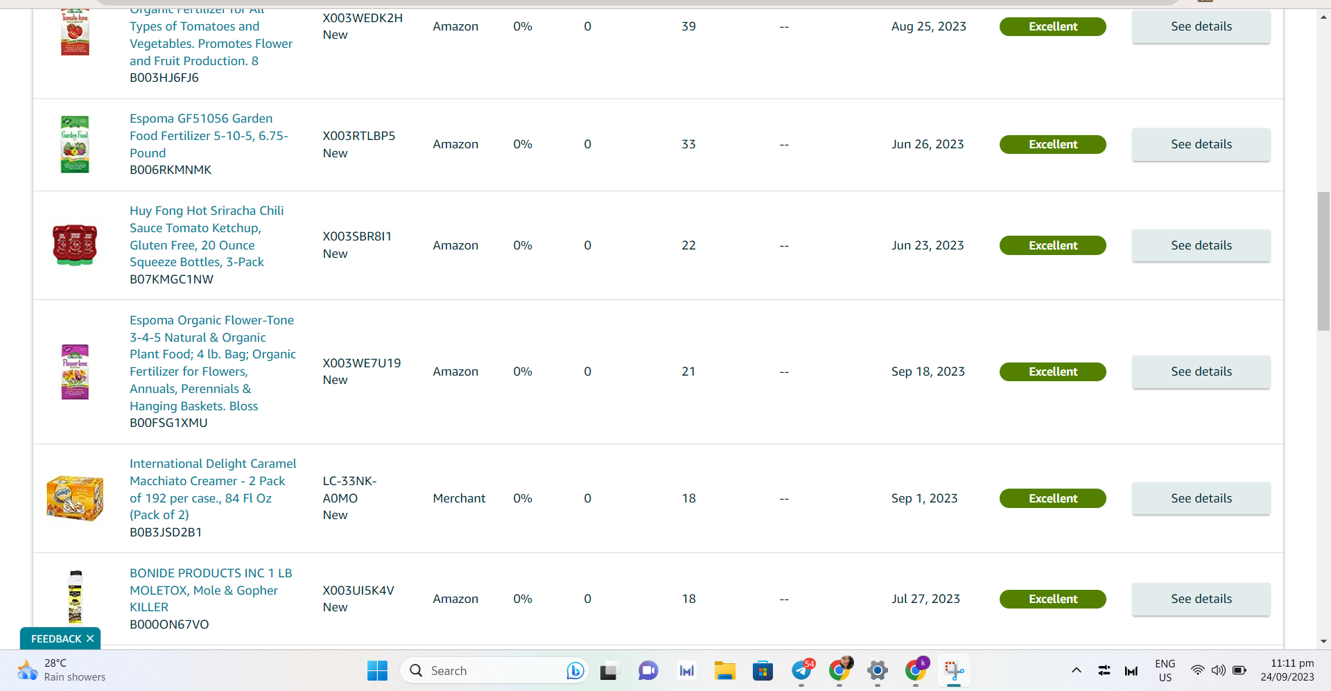The height and width of the screenshot is (691, 1331).
Task: Select SKU text X003RTLBP5
Action: coord(359,136)
